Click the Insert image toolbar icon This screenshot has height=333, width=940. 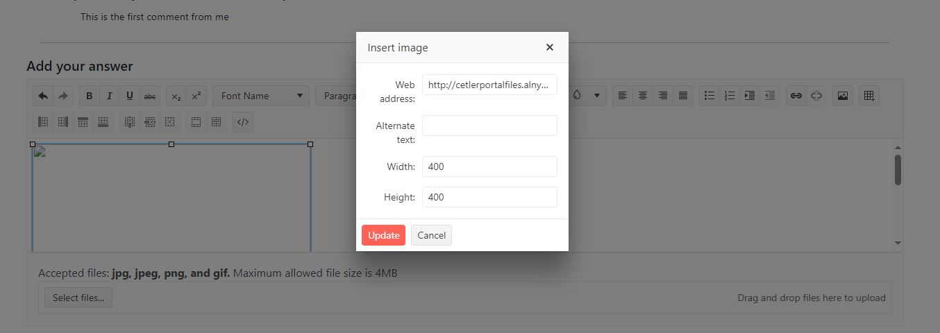843,96
